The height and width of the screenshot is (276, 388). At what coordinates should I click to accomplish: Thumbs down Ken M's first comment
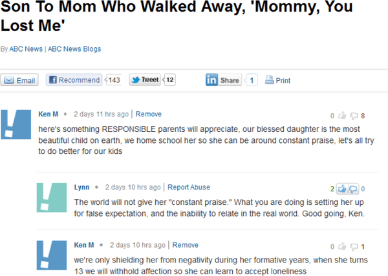[354, 116]
